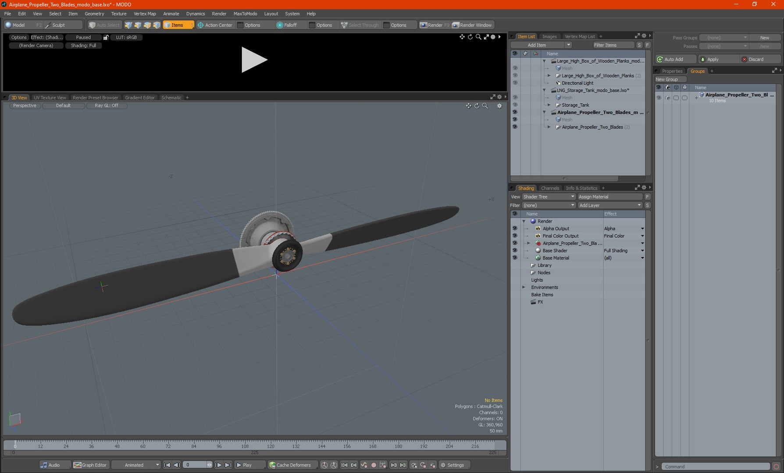Image resolution: width=784 pixels, height=473 pixels.
Task: Toggle visibility of Directional Light
Action: (x=515, y=83)
